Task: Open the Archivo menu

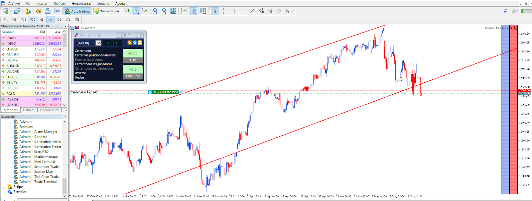Action: pyautogui.click(x=14, y=4)
